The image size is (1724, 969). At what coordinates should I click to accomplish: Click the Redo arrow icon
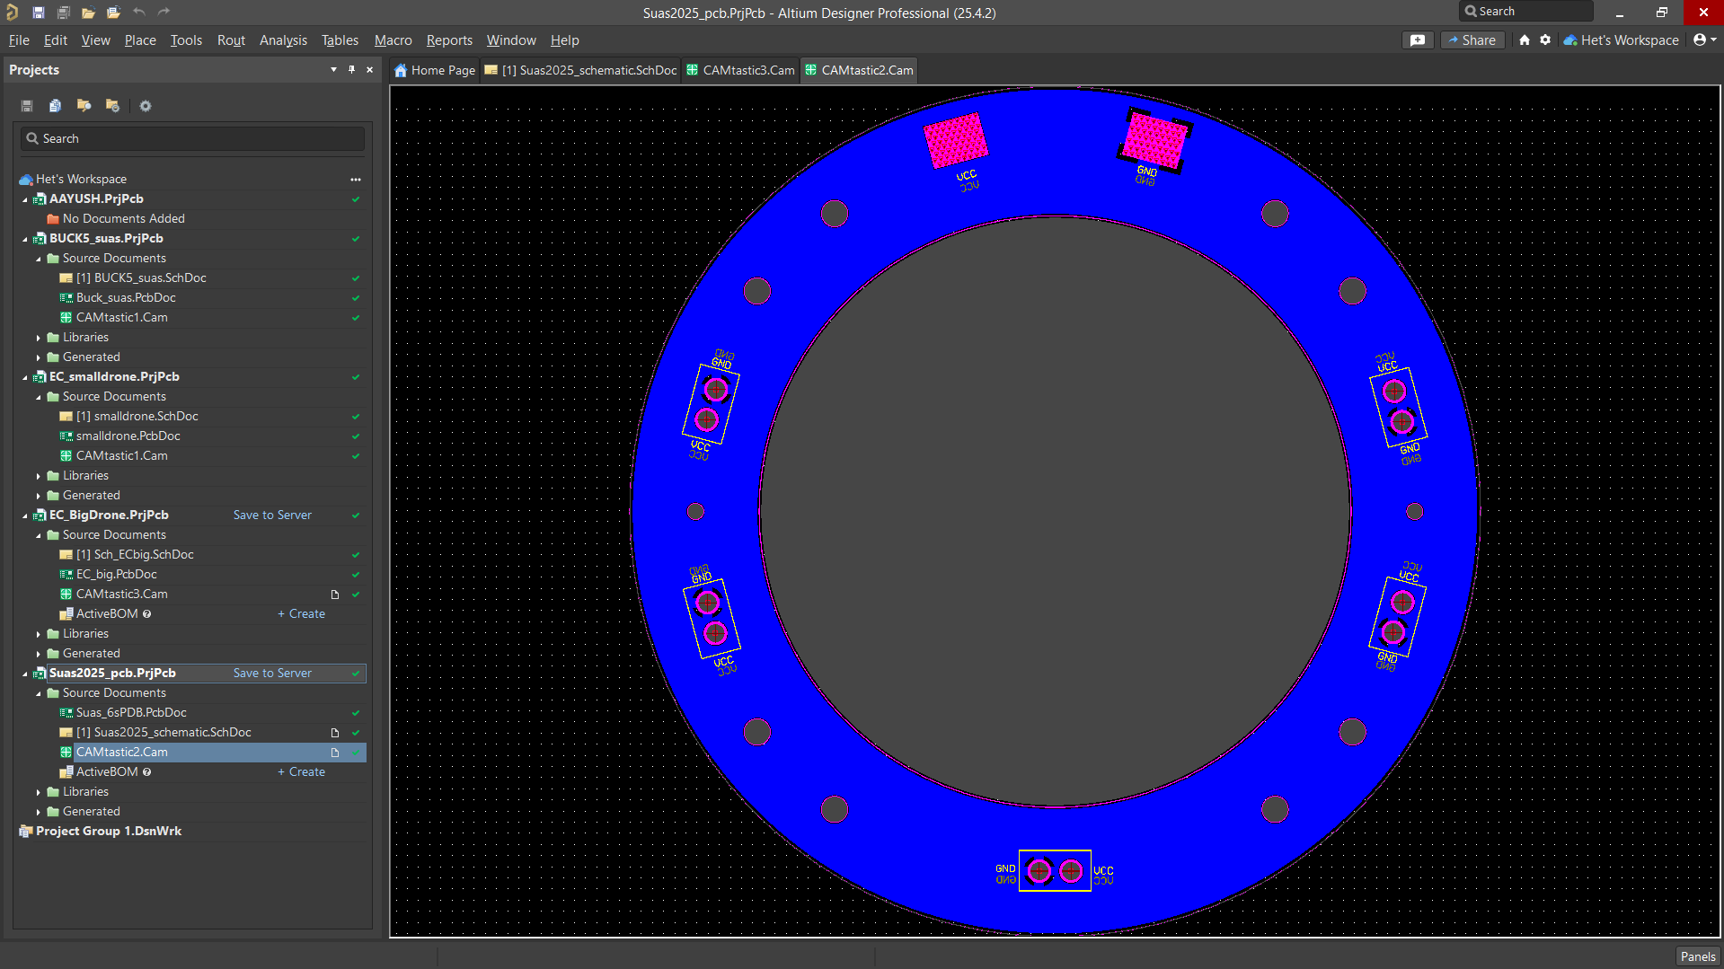click(x=164, y=12)
